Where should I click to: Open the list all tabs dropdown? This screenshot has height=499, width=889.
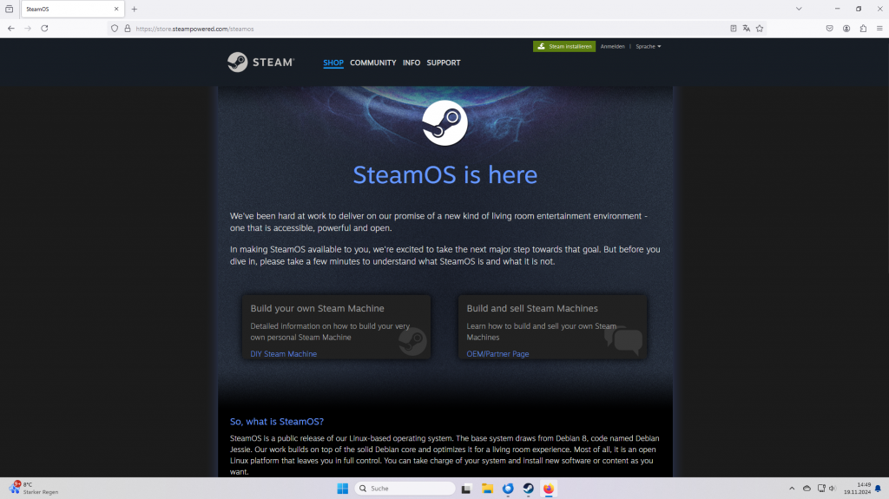799,9
